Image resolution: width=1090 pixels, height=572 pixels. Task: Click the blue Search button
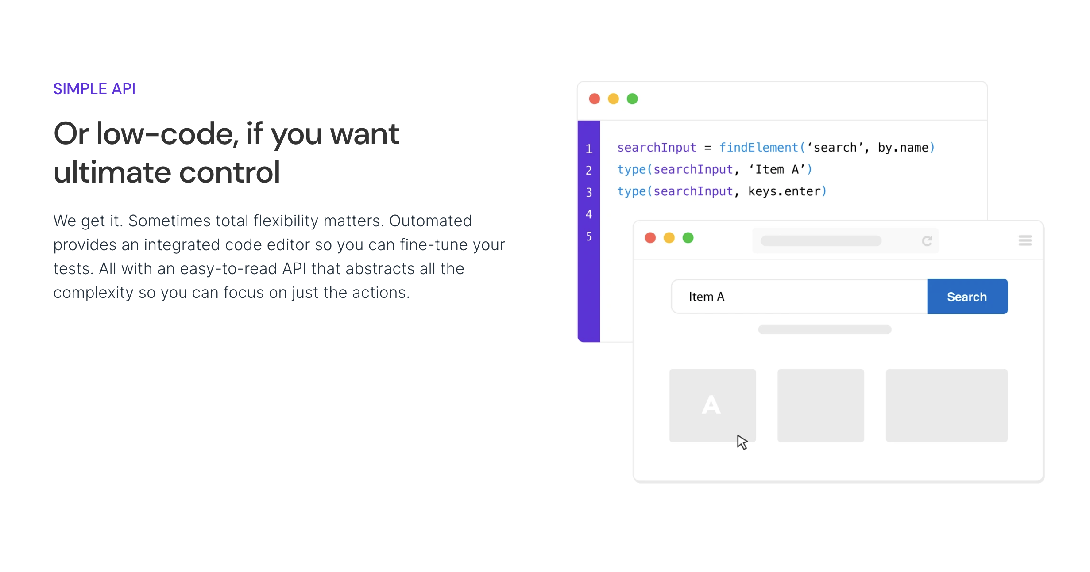[x=967, y=297]
